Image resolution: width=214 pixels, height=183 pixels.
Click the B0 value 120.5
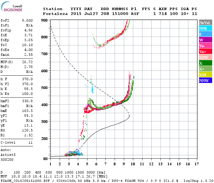(27, 130)
